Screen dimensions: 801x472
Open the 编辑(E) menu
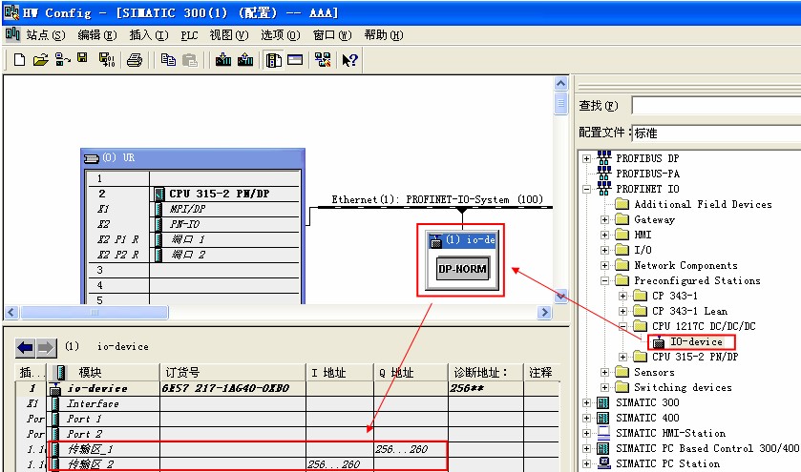pyautogui.click(x=97, y=35)
